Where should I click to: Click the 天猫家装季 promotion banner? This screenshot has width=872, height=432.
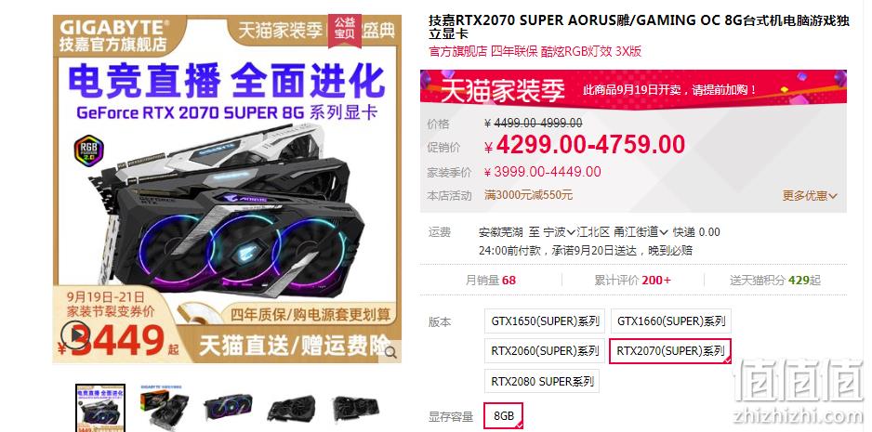633,86
